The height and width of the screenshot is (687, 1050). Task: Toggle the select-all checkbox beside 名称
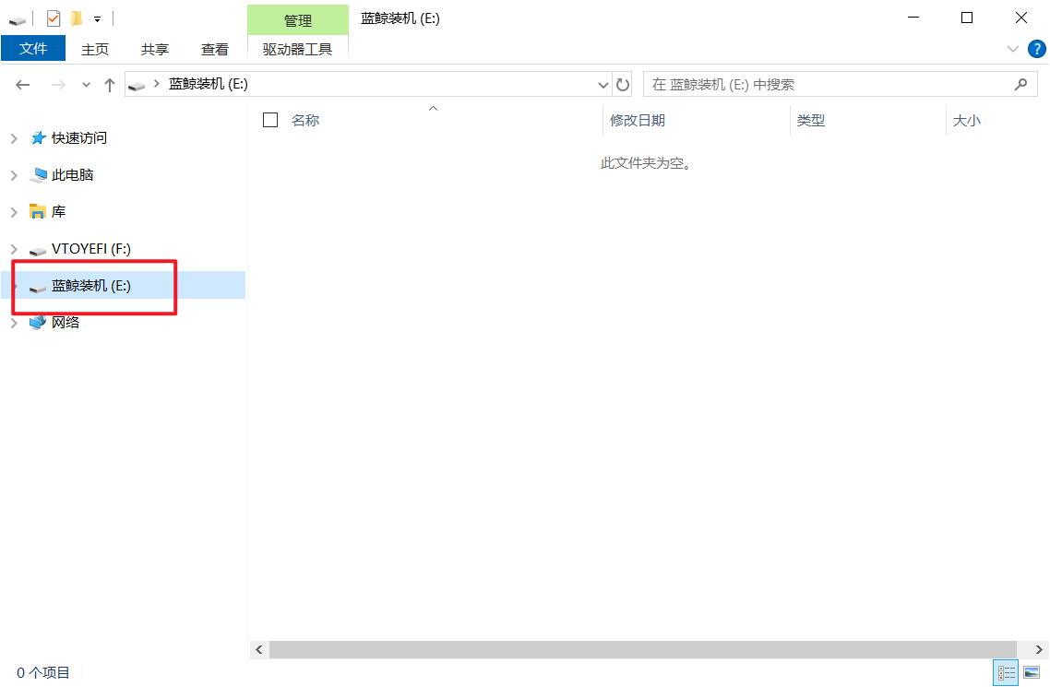pyautogui.click(x=270, y=120)
